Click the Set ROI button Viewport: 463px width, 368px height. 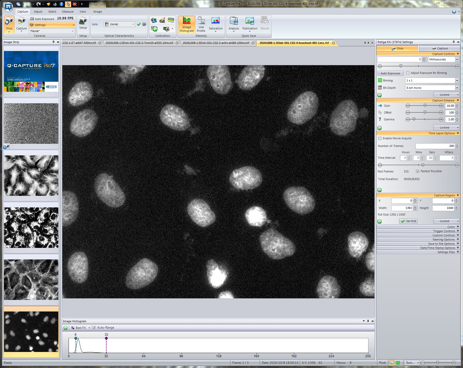pos(408,221)
